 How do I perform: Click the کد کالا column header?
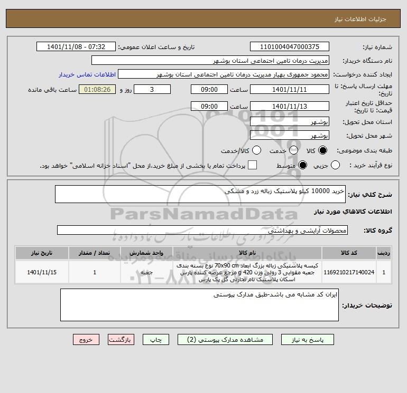point(349,253)
